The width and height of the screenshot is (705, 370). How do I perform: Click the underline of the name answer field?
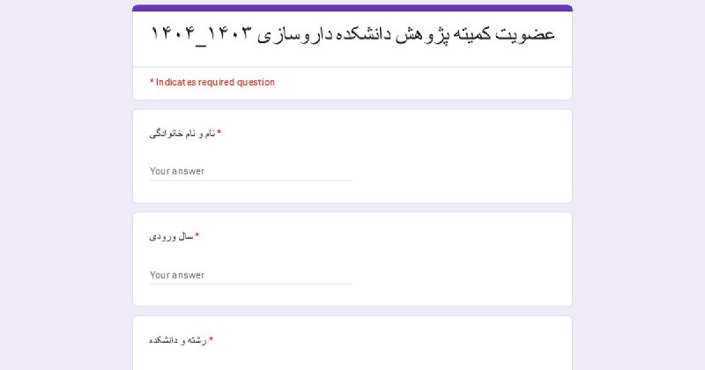[251, 181]
